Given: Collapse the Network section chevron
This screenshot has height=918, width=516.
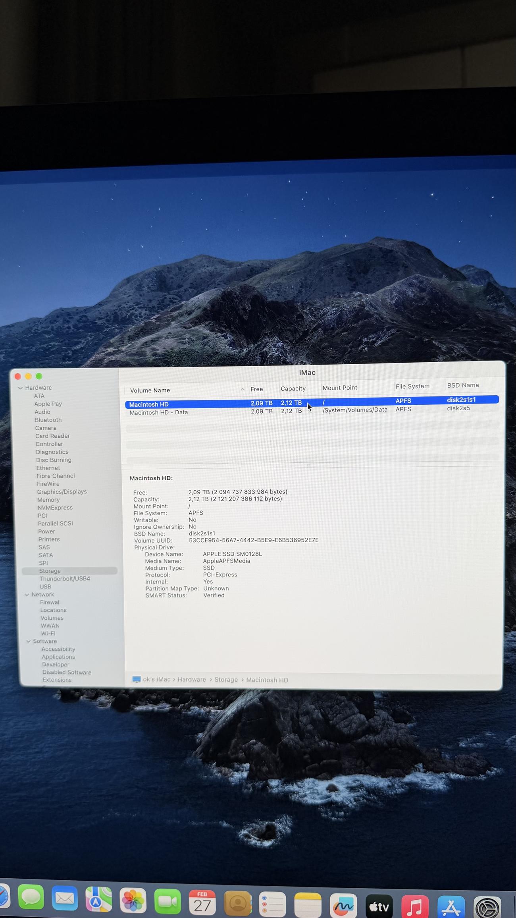Looking at the screenshot, I should click(27, 595).
